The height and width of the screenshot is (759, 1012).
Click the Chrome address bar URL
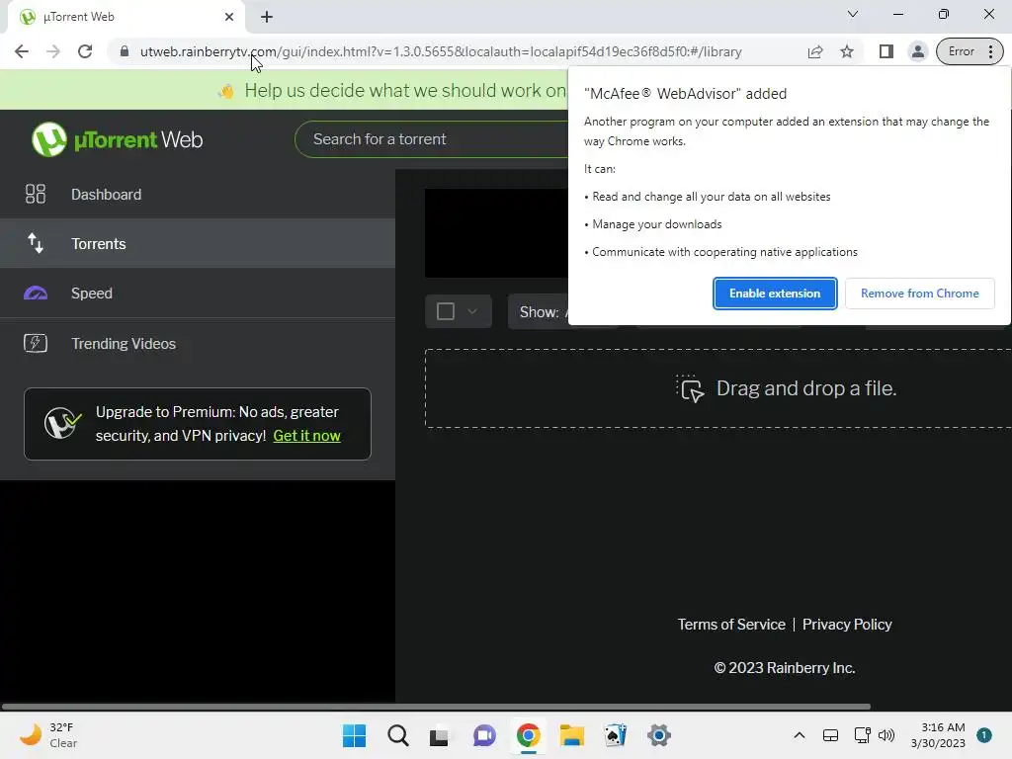pos(441,51)
